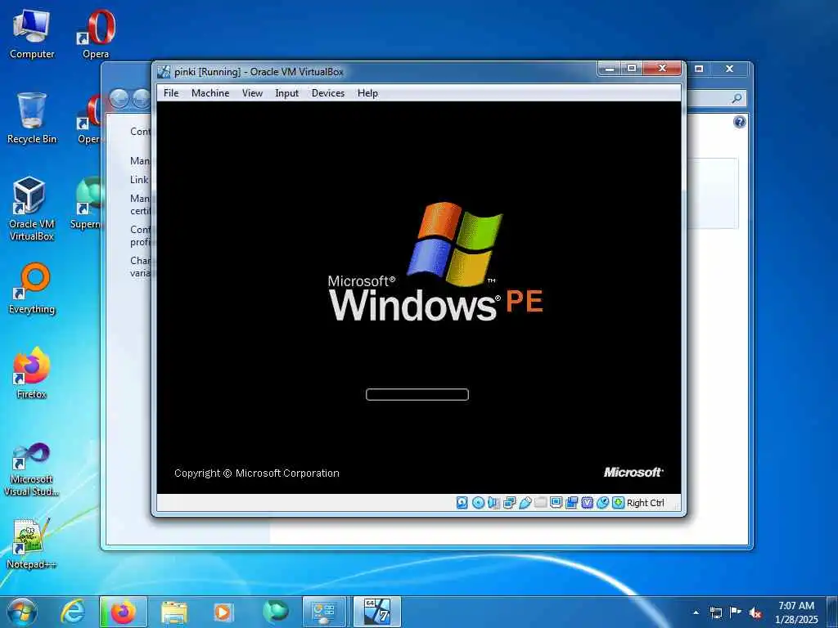The image size is (838, 628).
Task: Click the search magnifier in the background window
Action: coord(737,98)
